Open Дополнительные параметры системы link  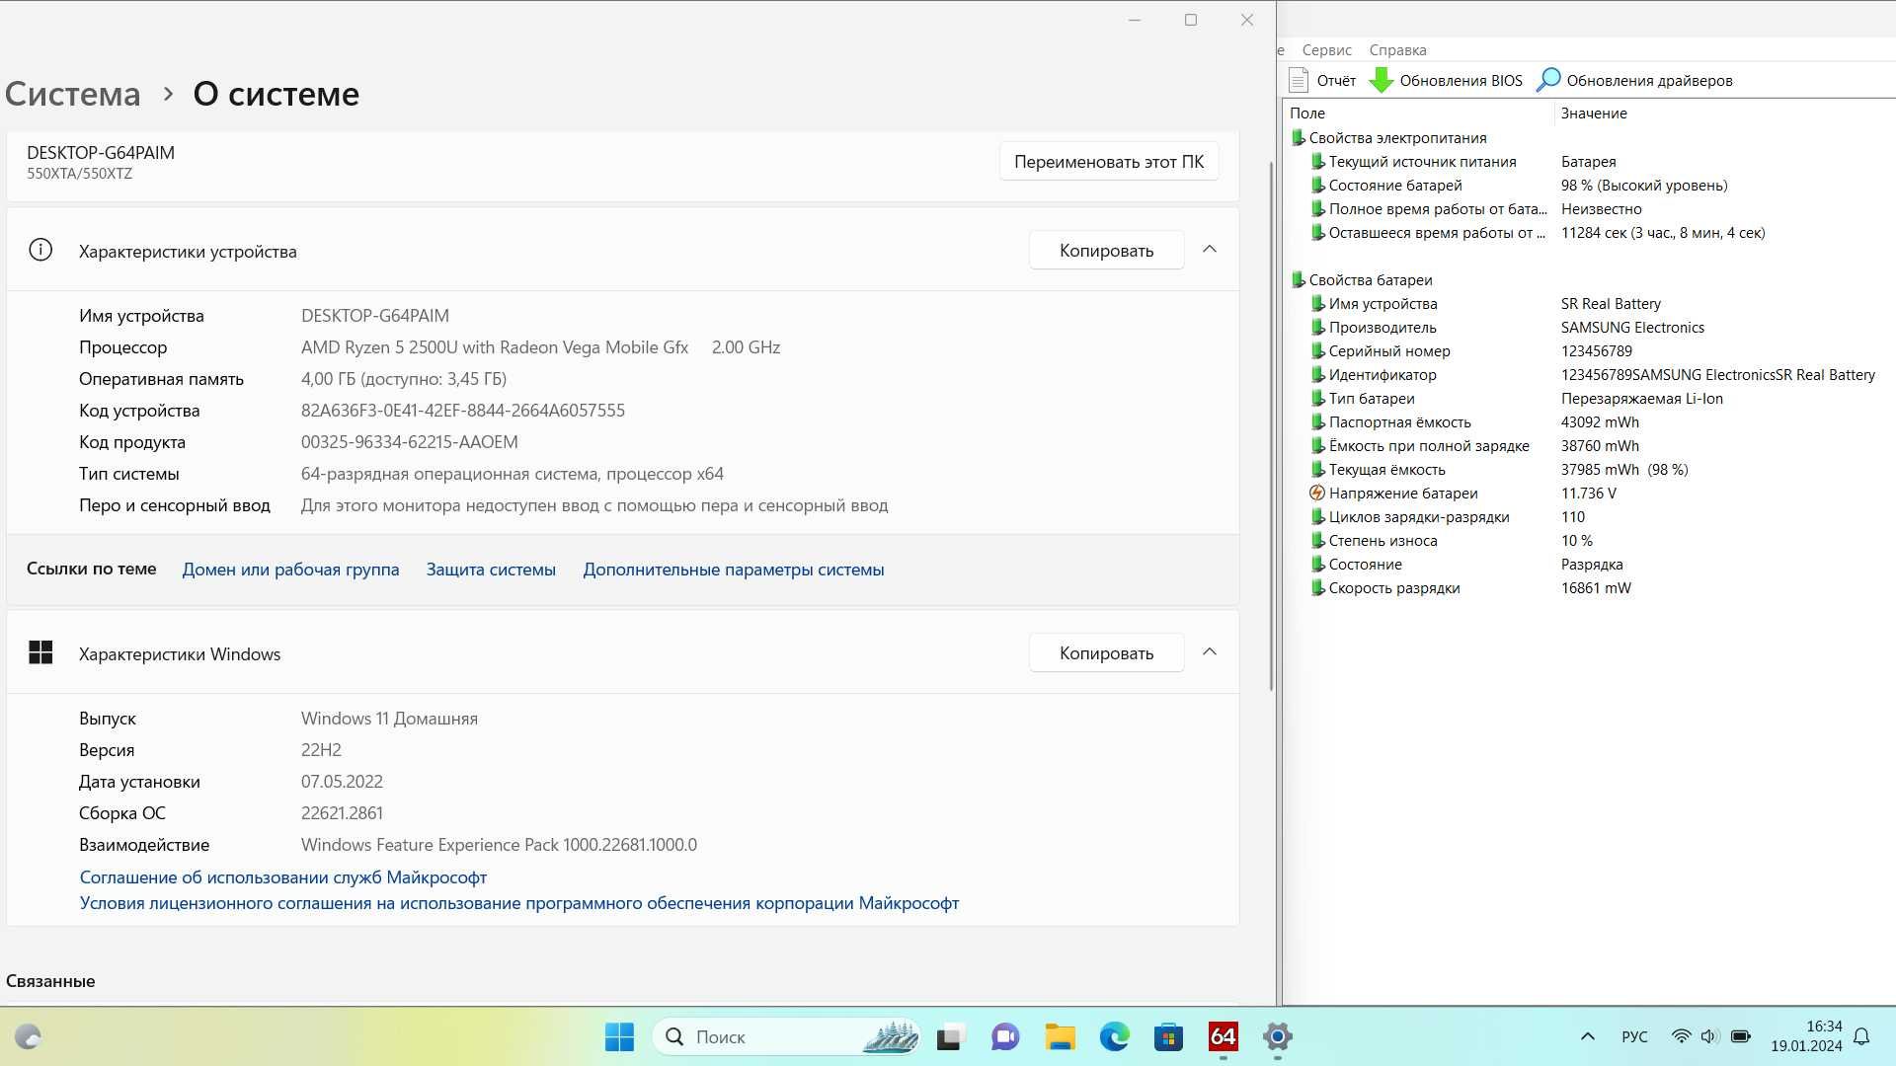733,570
